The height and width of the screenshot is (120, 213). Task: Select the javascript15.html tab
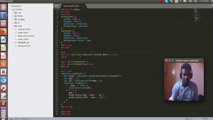[71, 6]
